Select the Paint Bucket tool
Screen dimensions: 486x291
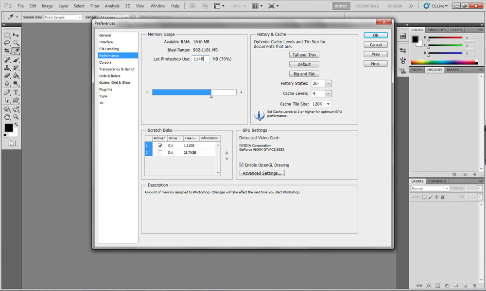pos(16,75)
